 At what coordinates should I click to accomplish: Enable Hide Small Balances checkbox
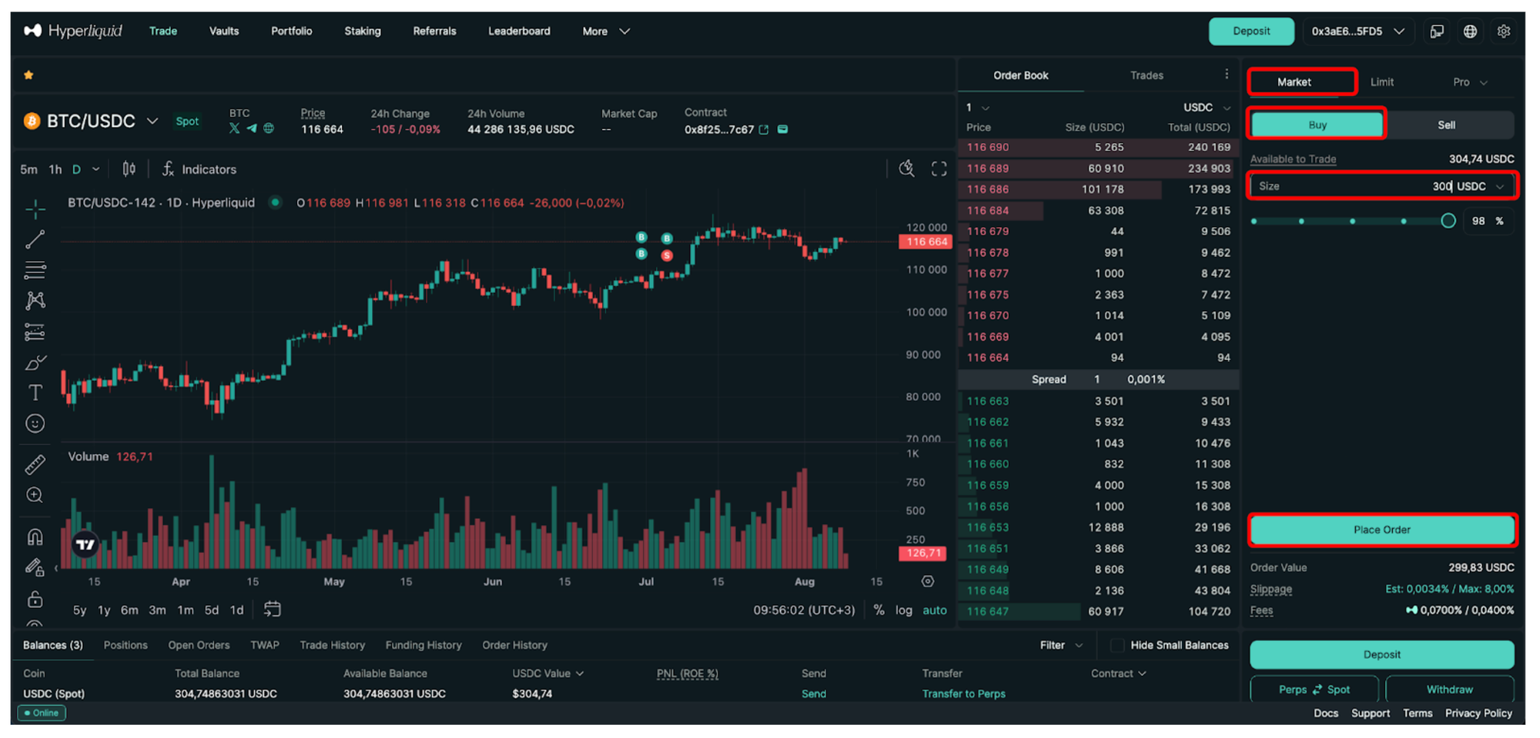coord(1117,645)
